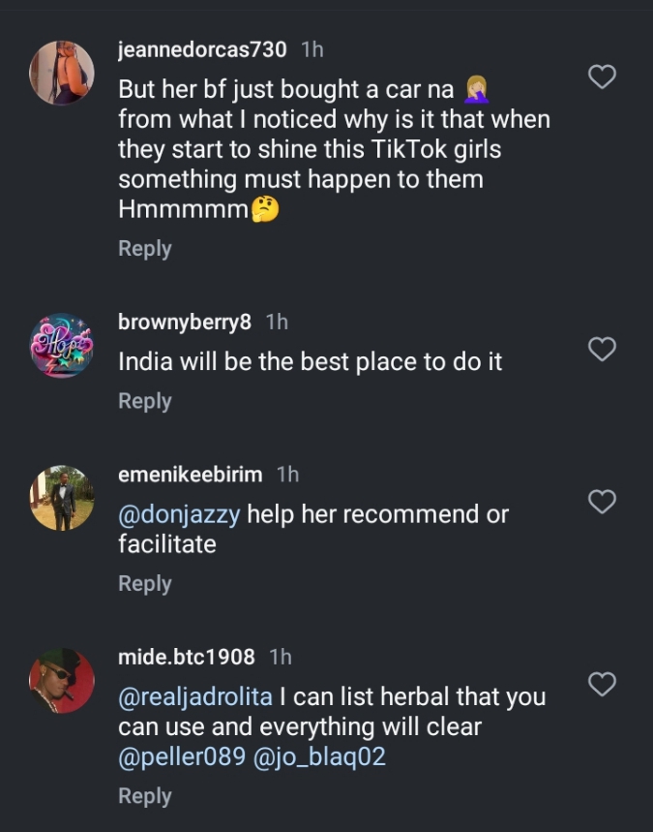Tap the heart on browynberry8's comment

click(x=602, y=350)
